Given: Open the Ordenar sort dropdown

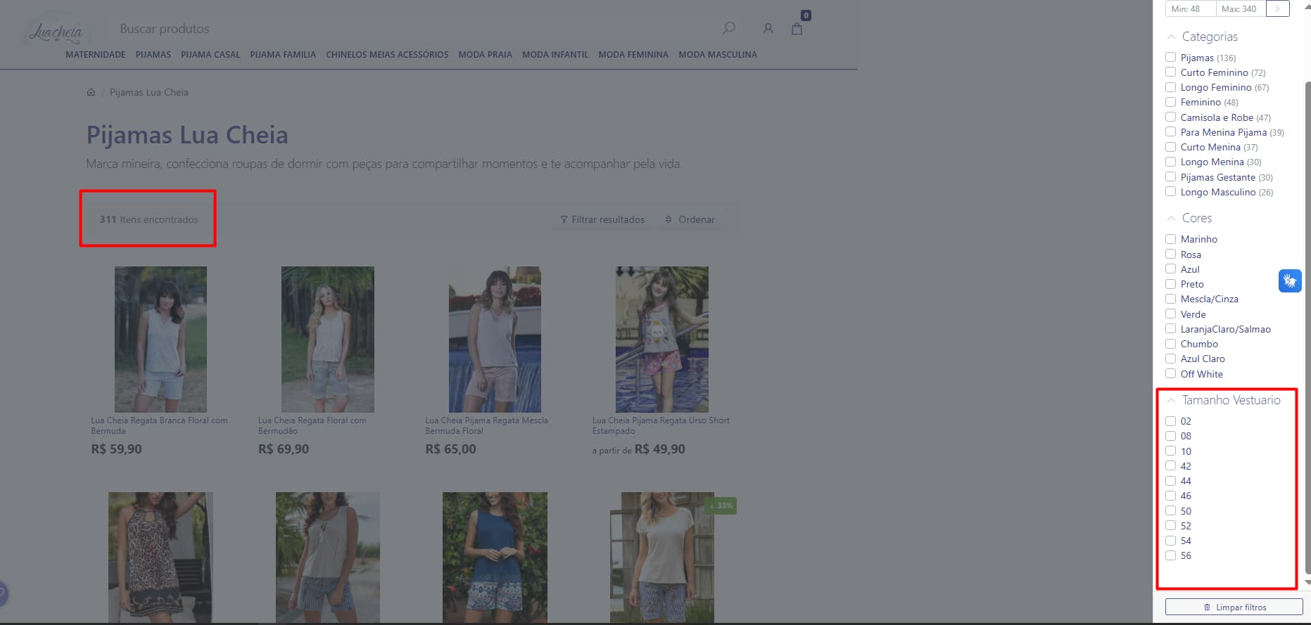Looking at the screenshot, I should tap(690, 219).
